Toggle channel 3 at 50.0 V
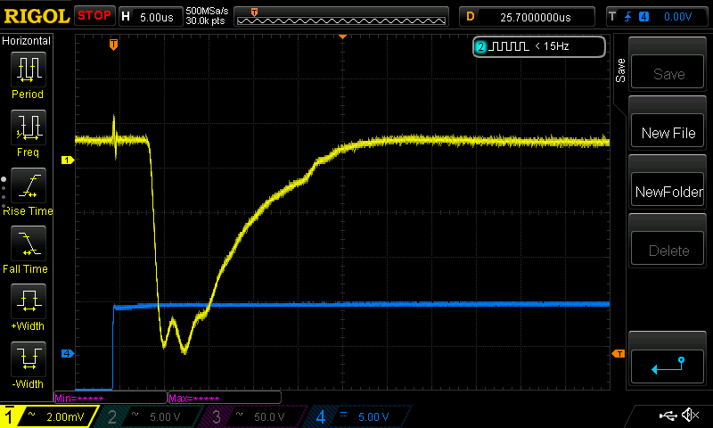Screen dimensions: 713x428 pyautogui.click(x=255, y=416)
